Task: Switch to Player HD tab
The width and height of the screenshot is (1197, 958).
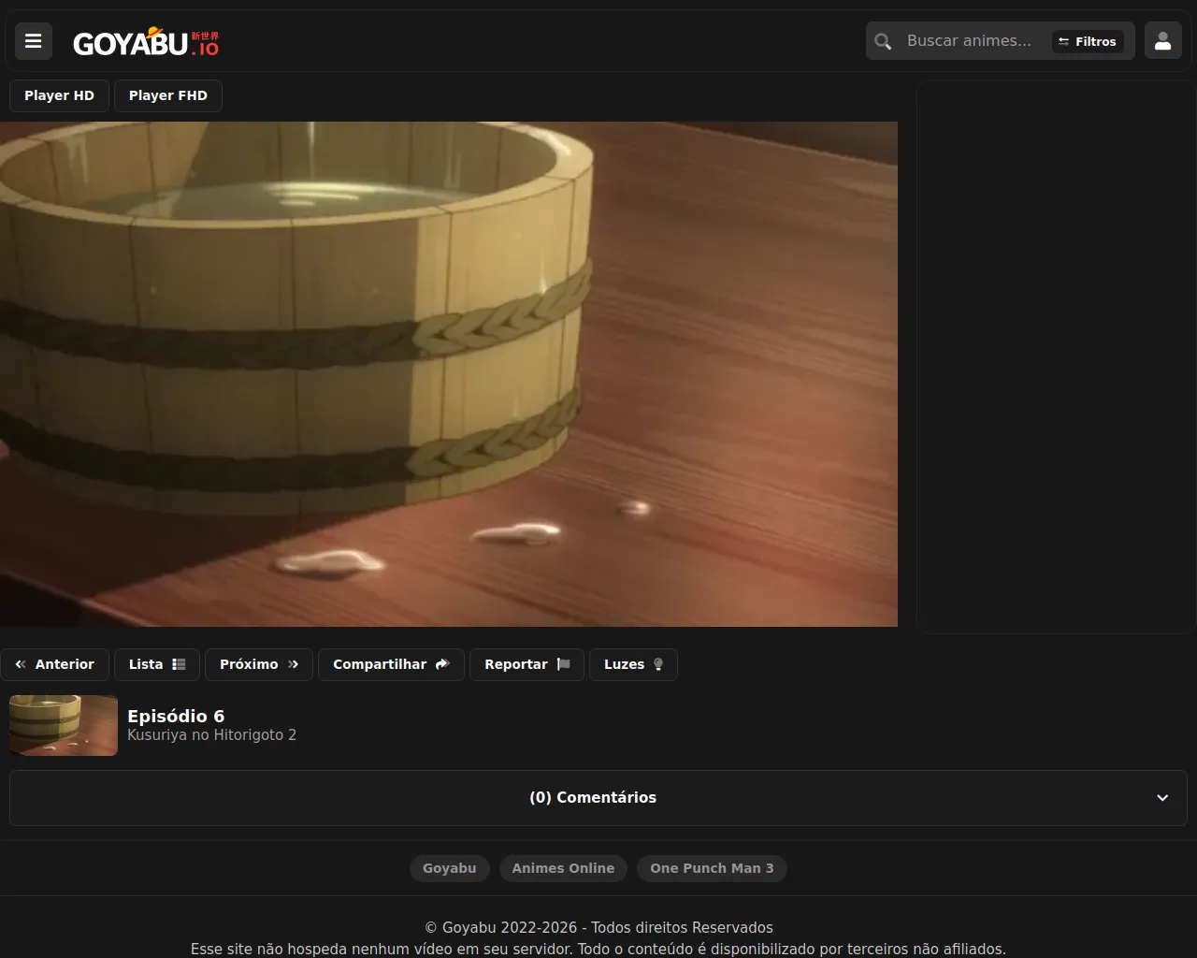Action: [x=59, y=95]
